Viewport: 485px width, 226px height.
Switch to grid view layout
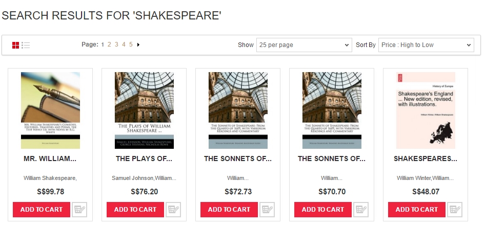pos(15,46)
